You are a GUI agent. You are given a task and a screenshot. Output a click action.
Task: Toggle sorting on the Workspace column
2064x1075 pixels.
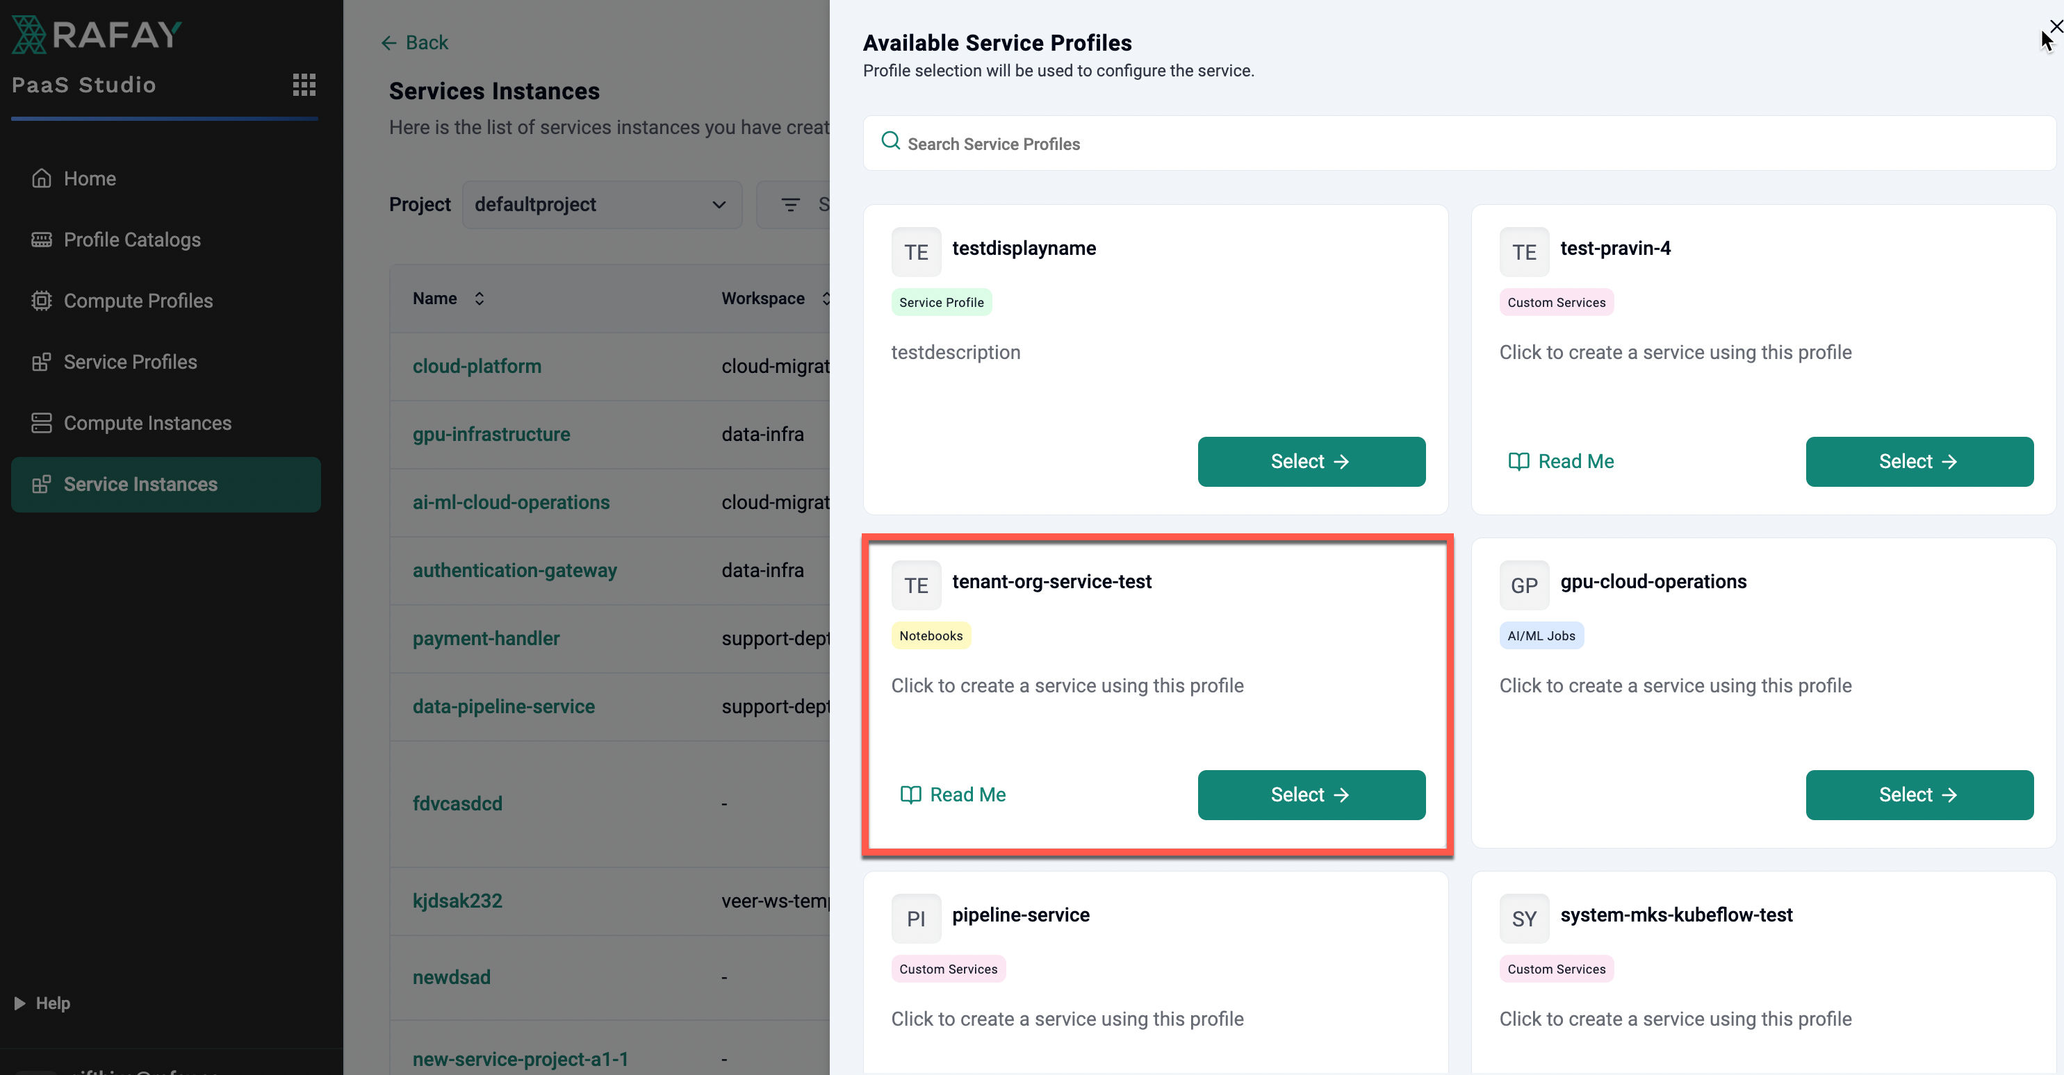[826, 298]
